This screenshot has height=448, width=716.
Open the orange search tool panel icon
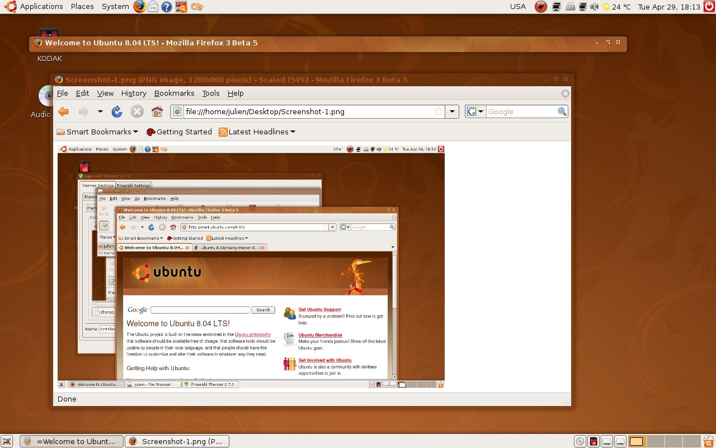(181, 7)
